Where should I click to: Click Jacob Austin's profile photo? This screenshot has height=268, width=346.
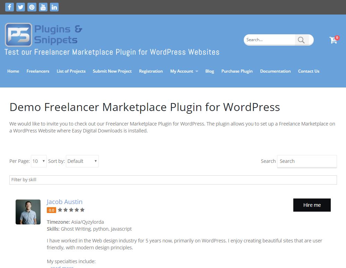pyautogui.click(x=28, y=212)
